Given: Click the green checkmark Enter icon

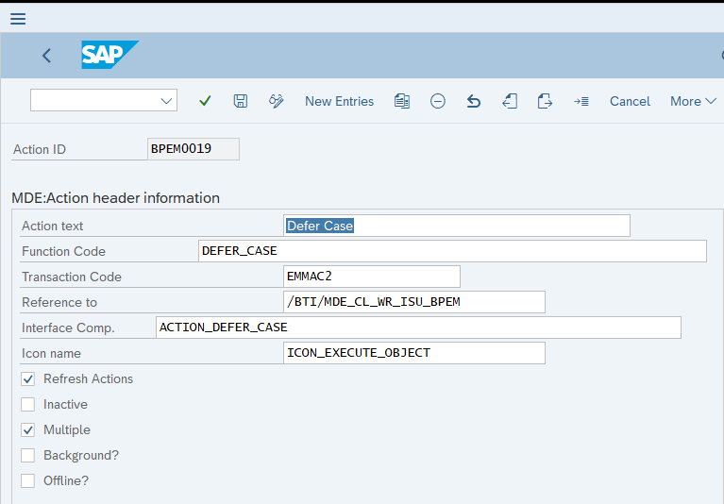Looking at the screenshot, I should (x=205, y=101).
